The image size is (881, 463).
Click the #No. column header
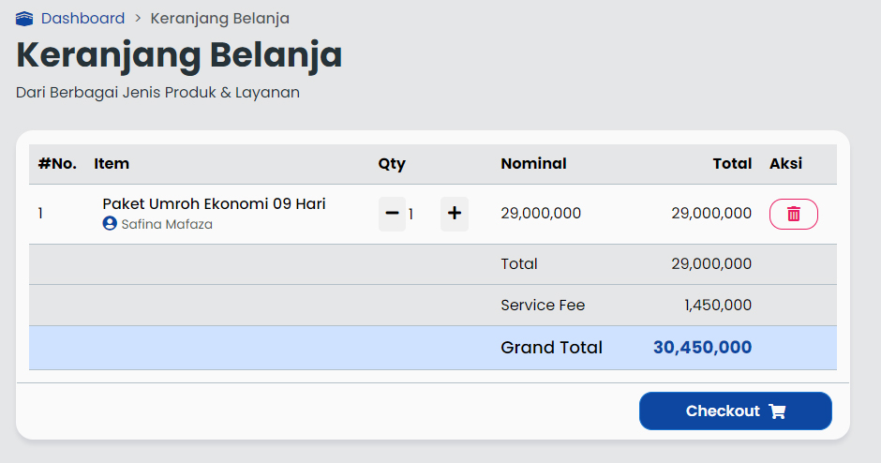pos(57,164)
